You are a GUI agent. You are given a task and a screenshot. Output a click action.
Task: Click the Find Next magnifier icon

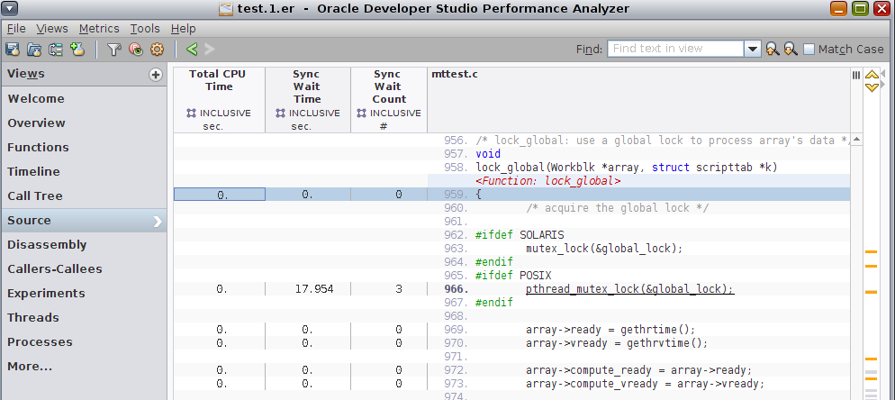[x=790, y=50]
